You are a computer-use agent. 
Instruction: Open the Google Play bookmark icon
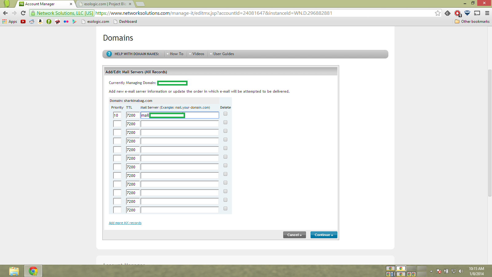tap(74, 22)
